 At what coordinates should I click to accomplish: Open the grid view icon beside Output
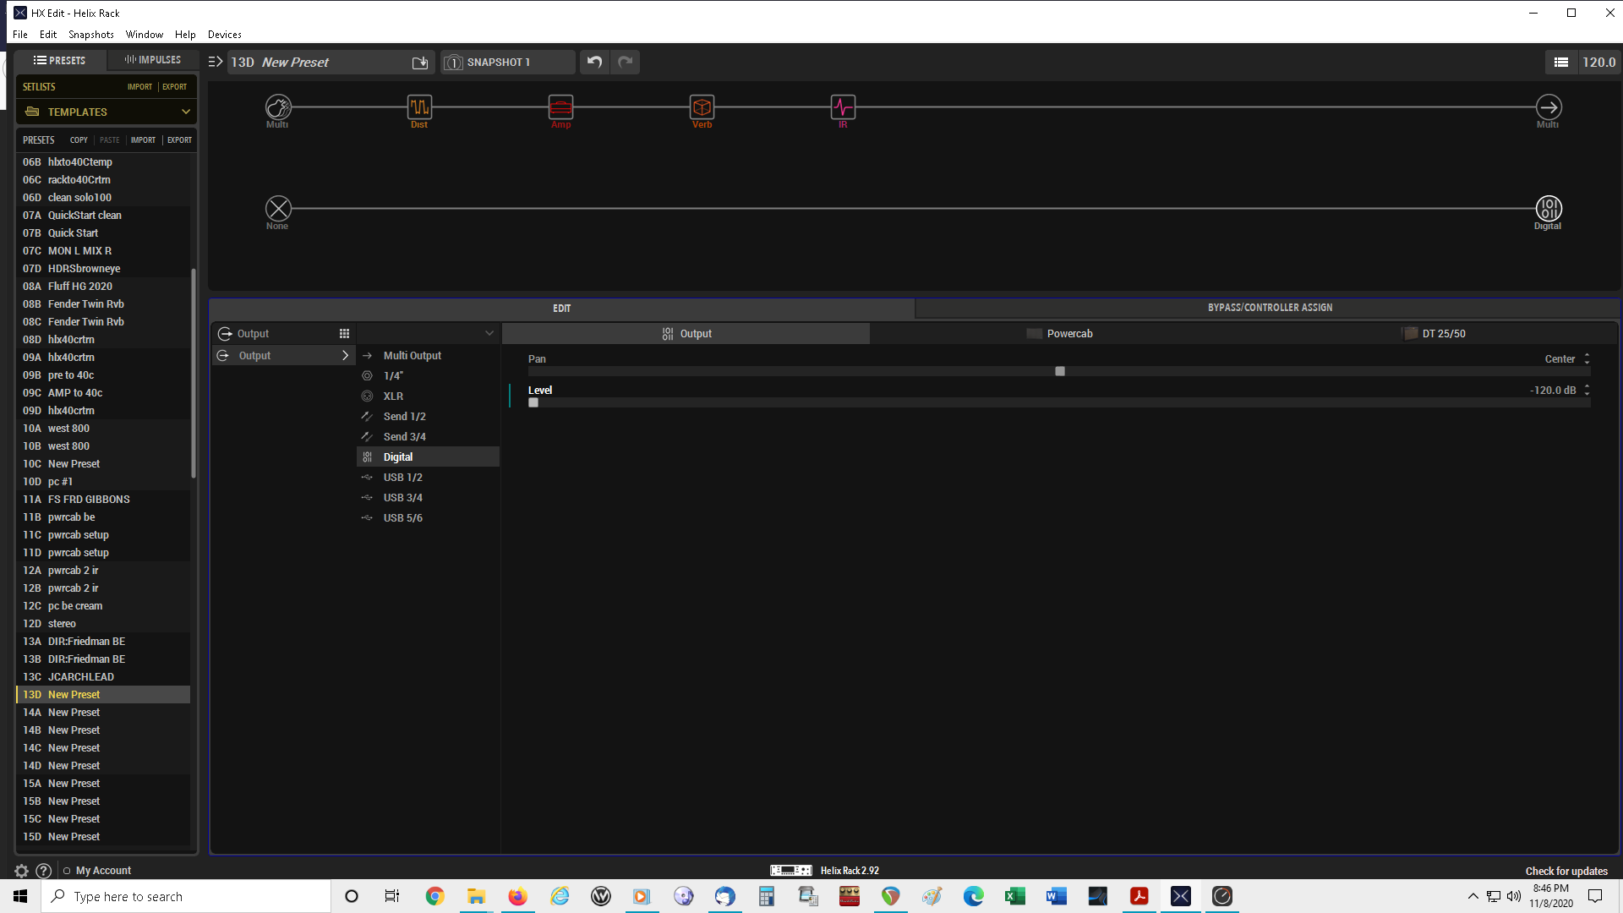point(344,334)
